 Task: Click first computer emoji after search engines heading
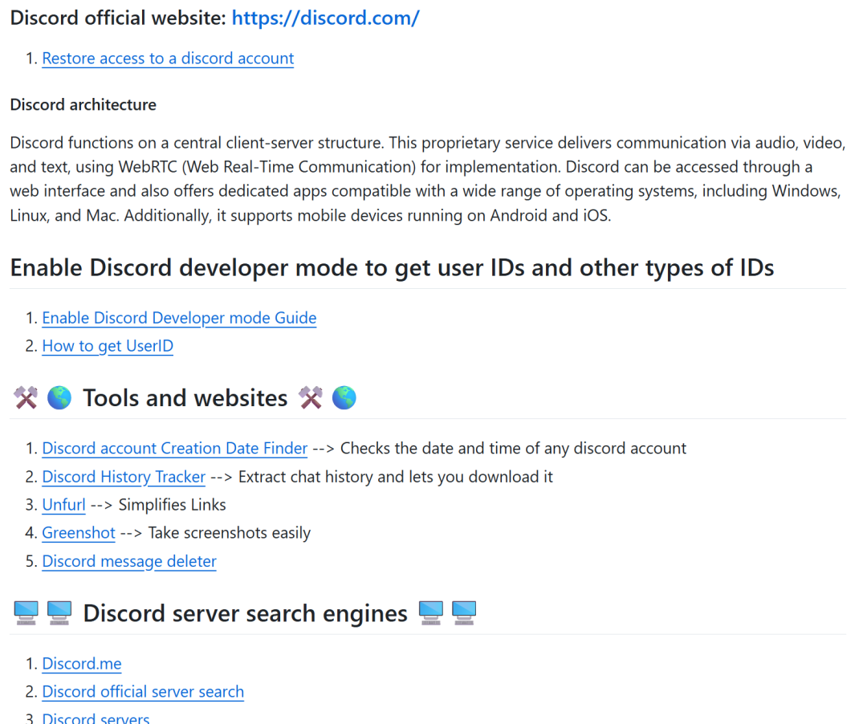click(x=431, y=613)
